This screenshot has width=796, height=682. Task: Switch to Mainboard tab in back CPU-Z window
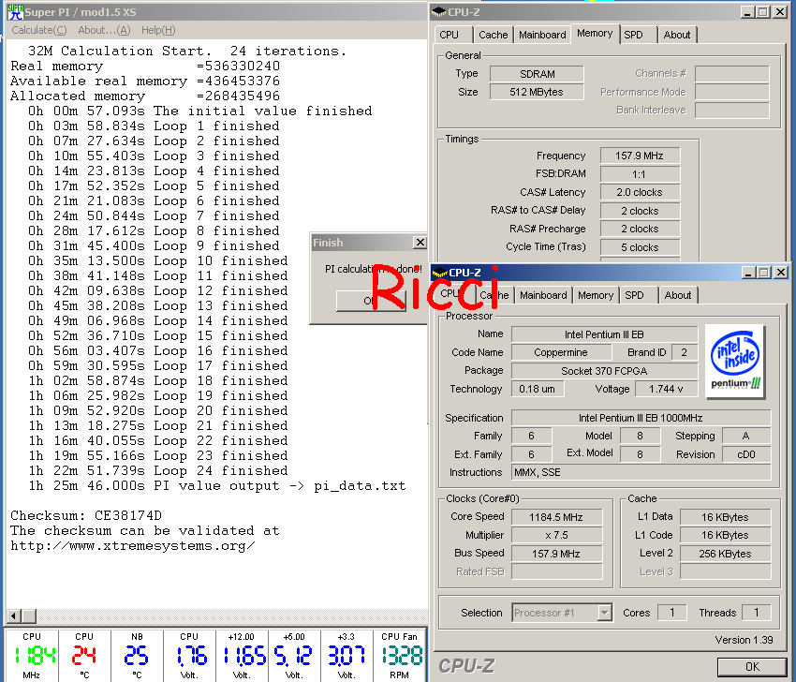tap(542, 35)
